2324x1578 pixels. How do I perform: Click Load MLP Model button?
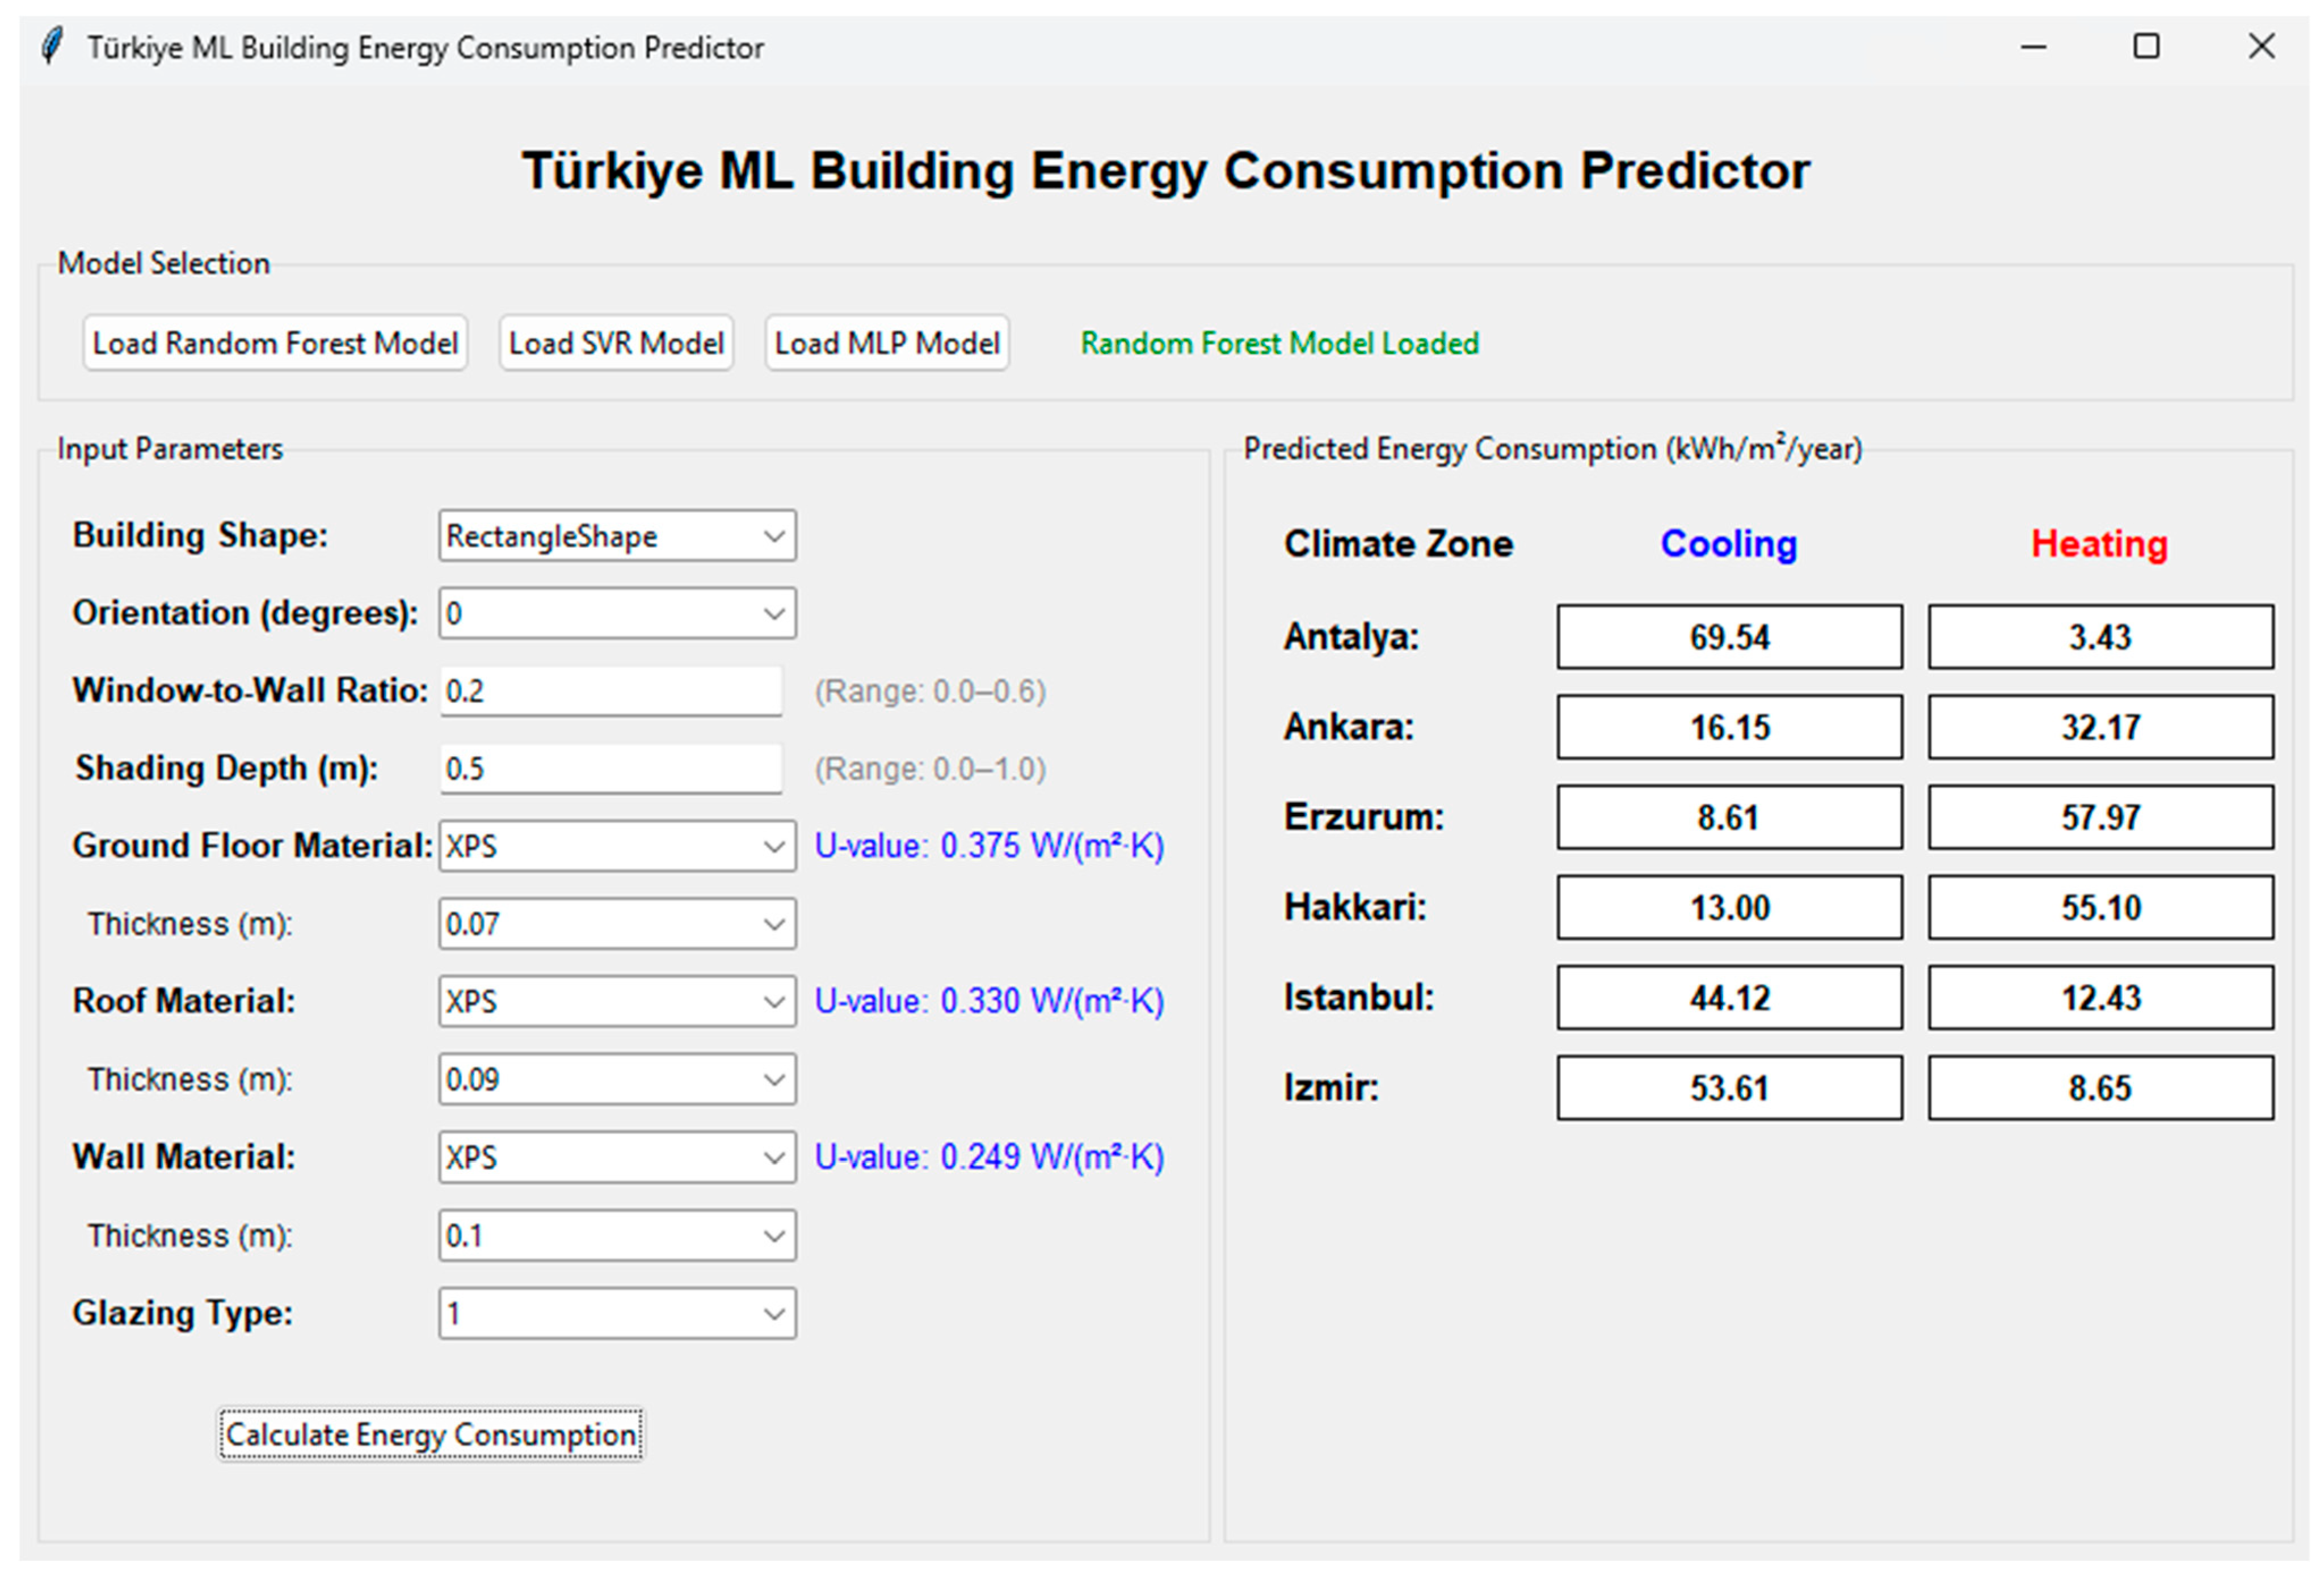coord(887,343)
